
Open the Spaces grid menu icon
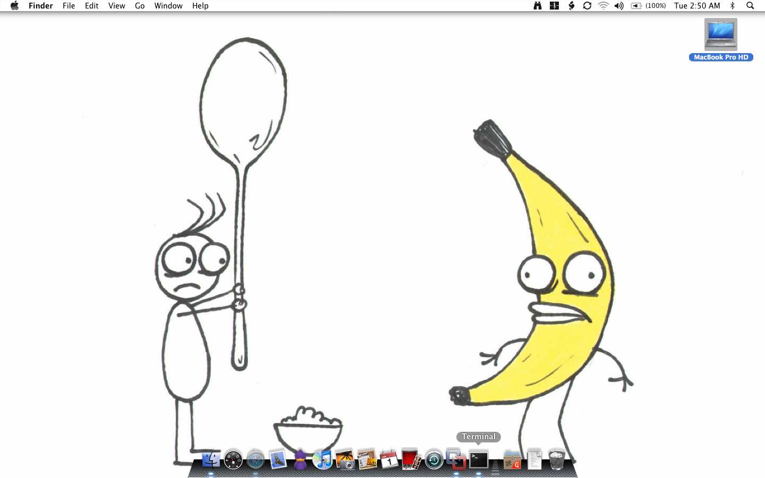[x=554, y=6]
